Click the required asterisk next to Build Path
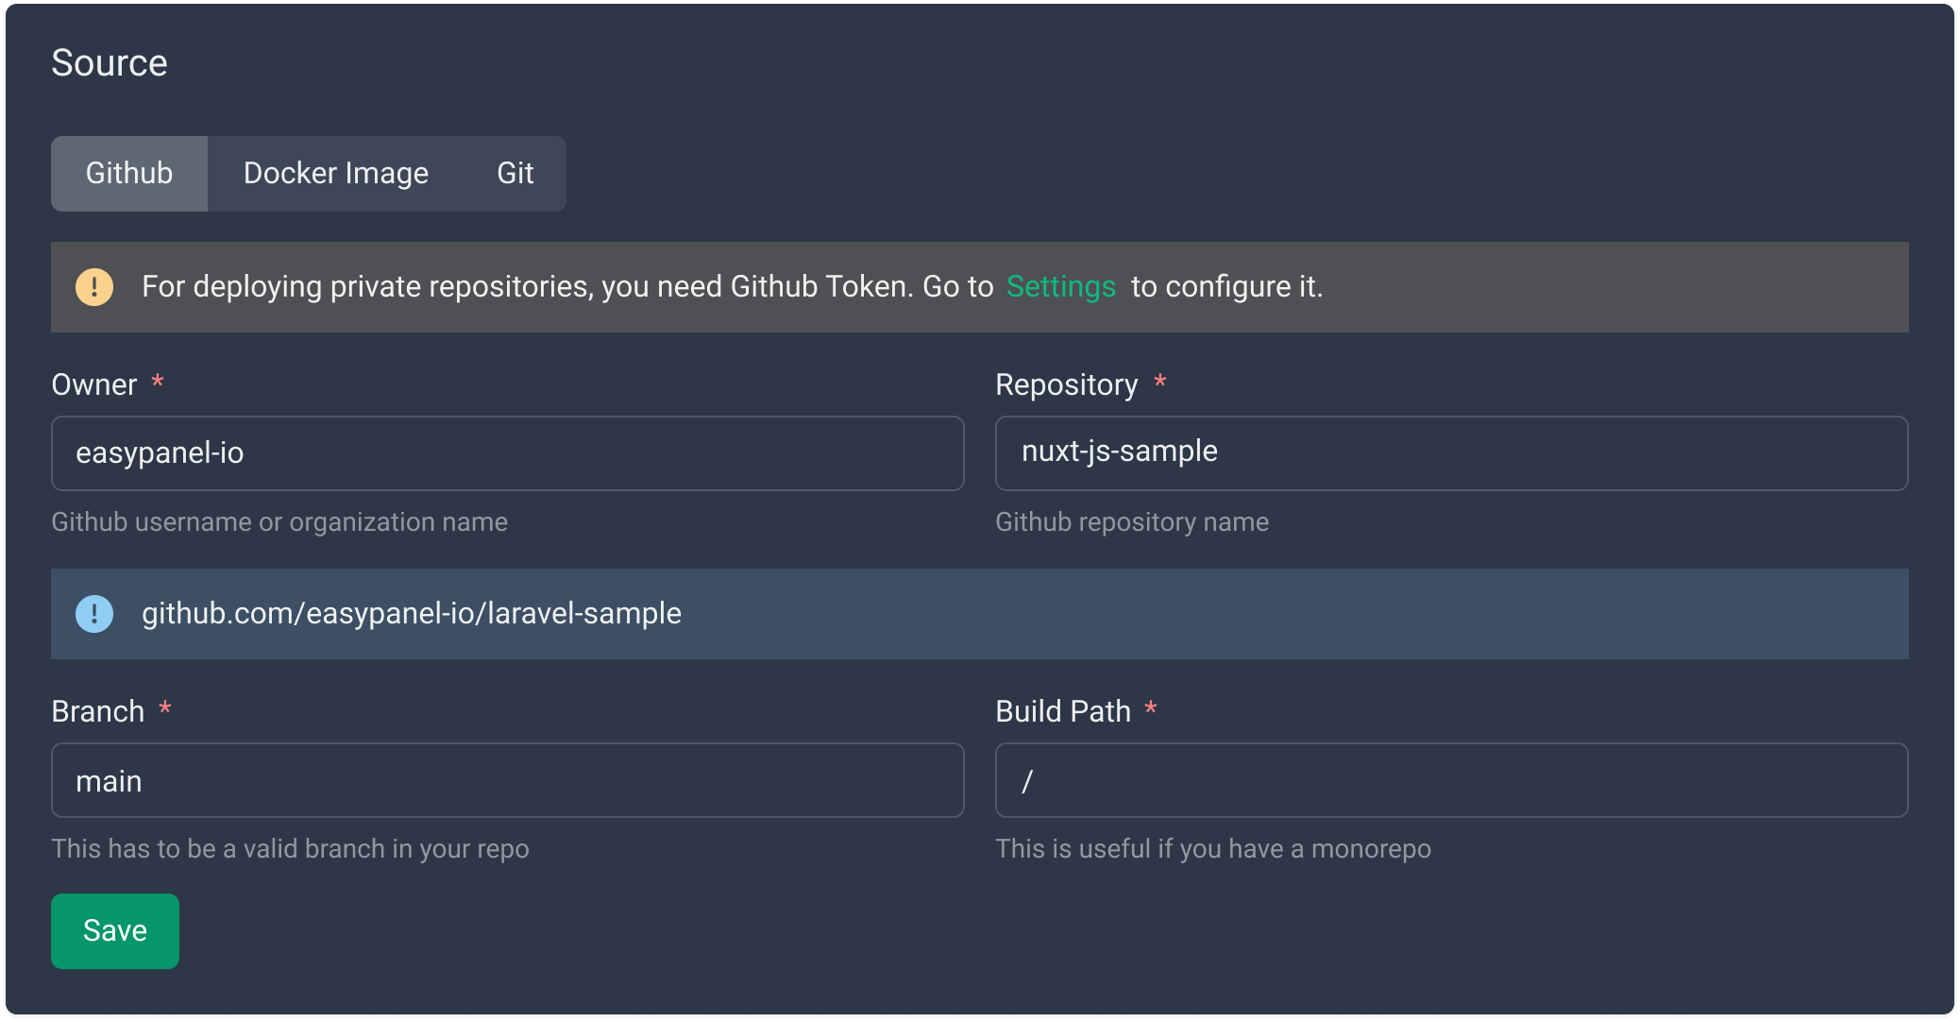 click(1151, 708)
